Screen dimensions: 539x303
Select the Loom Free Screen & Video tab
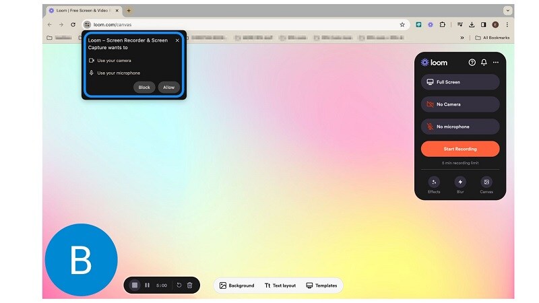pyautogui.click(x=84, y=11)
